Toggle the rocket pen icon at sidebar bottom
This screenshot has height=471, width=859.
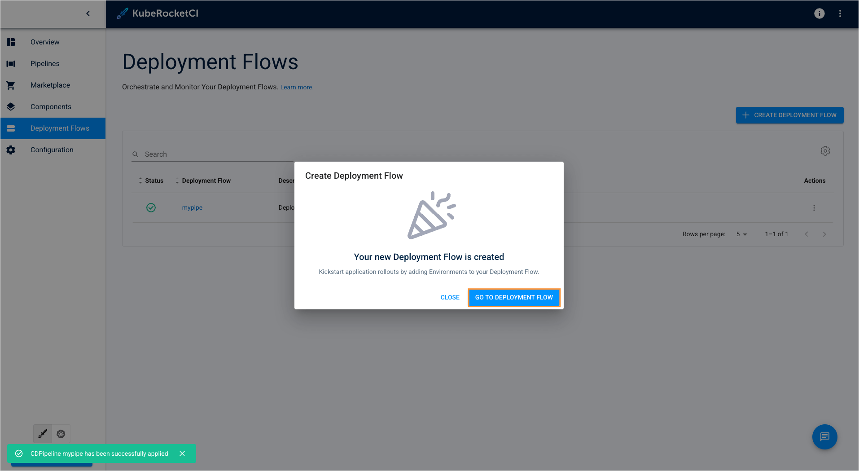(x=42, y=434)
